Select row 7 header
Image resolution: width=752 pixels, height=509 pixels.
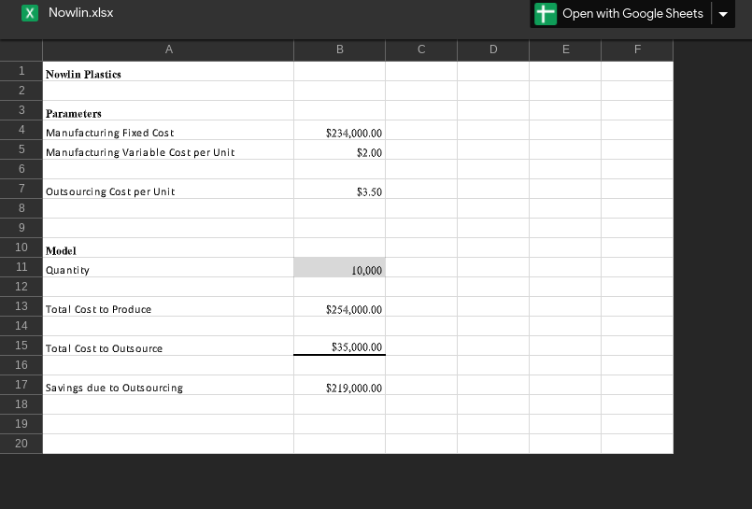21,189
